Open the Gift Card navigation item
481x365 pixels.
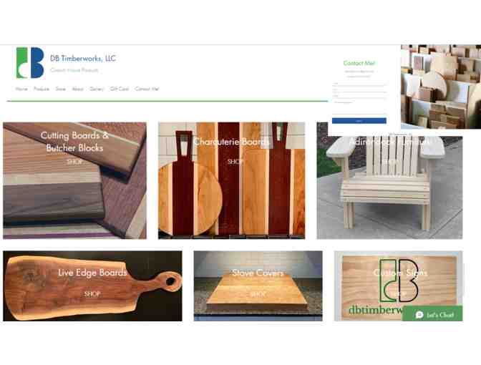pos(120,89)
